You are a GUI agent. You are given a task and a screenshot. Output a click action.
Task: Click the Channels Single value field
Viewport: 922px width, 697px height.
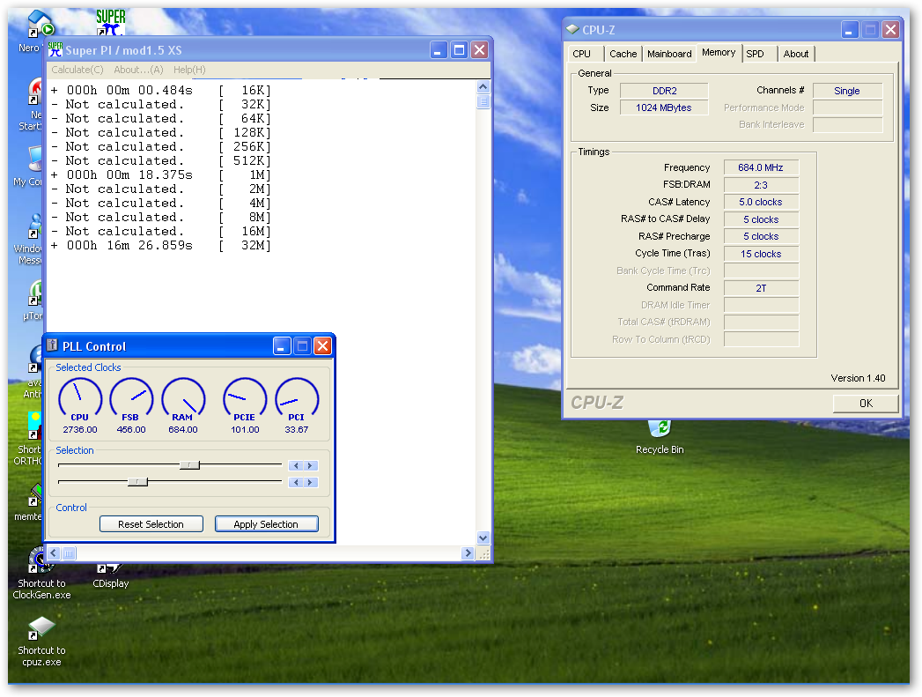pyautogui.click(x=847, y=91)
